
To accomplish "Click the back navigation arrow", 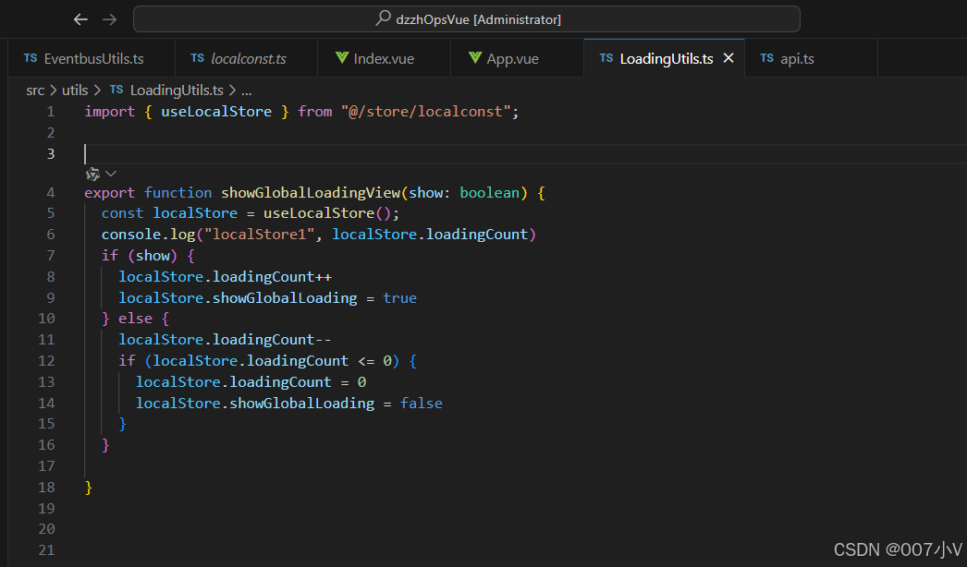I will click(x=80, y=18).
